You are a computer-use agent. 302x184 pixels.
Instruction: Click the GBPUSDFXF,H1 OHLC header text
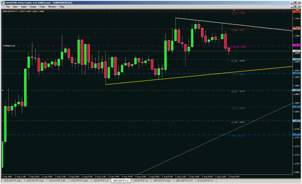tap(23, 12)
